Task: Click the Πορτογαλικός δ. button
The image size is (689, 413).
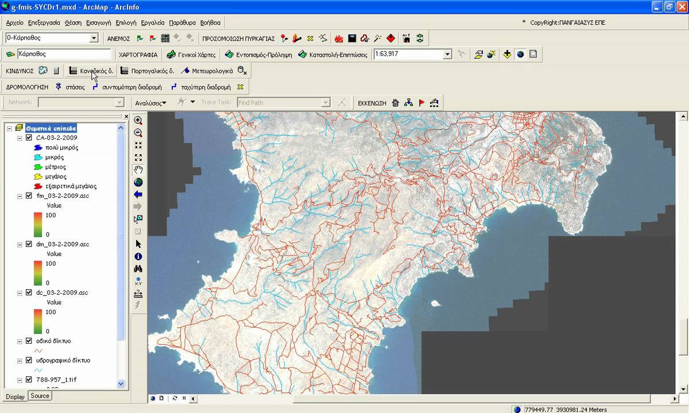Action: 147,71
